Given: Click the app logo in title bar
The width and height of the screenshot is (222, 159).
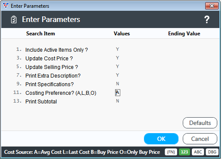Looking at the screenshot, I should (6, 6).
